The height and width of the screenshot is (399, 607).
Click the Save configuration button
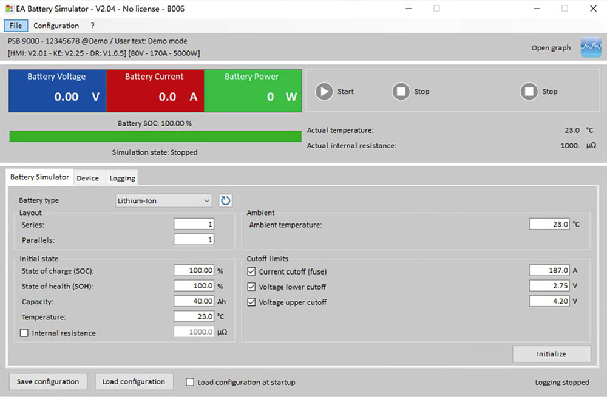pos(48,382)
